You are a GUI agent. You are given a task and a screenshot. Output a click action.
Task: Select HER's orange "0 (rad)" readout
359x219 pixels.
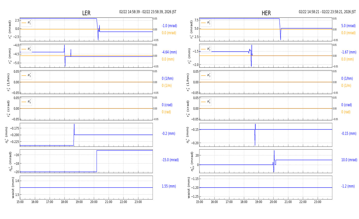[346, 112]
